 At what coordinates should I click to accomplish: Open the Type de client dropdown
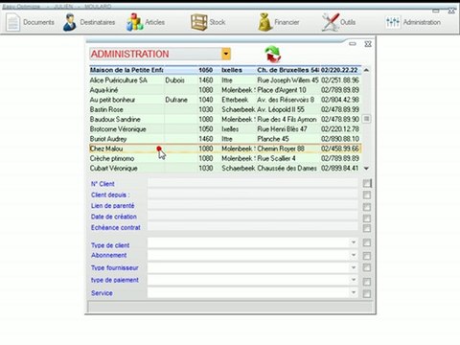[x=354, y=242]
